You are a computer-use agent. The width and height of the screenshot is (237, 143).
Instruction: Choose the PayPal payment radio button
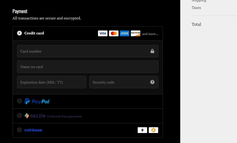[19, 101]
